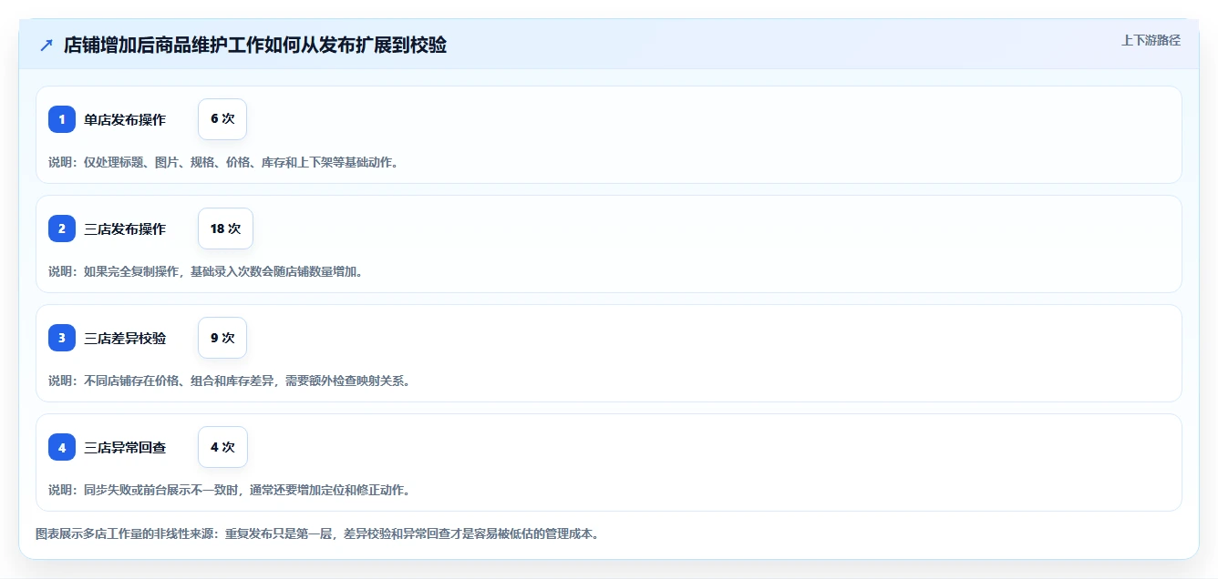Image resolution: width=1218 pixels, height=579 pixels.
Task: Click the 4 次 value chip
Action: (x=222, y=447)
